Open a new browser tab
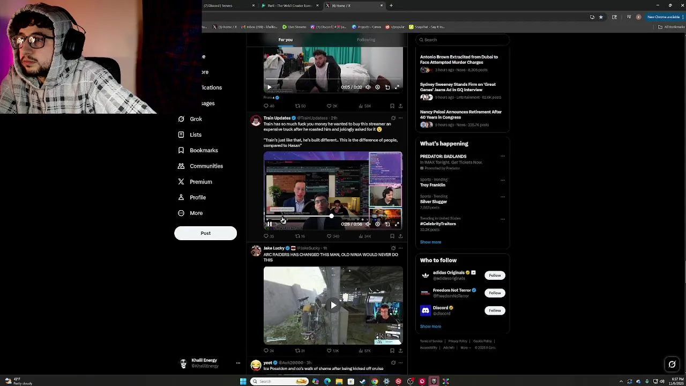Screen dimensions: 686x386 tap(391, 5)
